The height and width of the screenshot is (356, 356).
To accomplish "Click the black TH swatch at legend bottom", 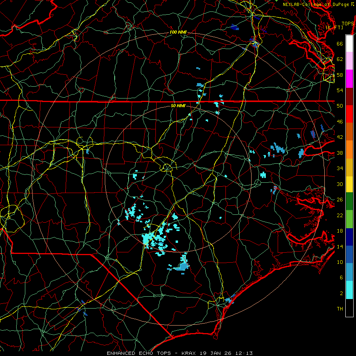I will pos(349,308).
